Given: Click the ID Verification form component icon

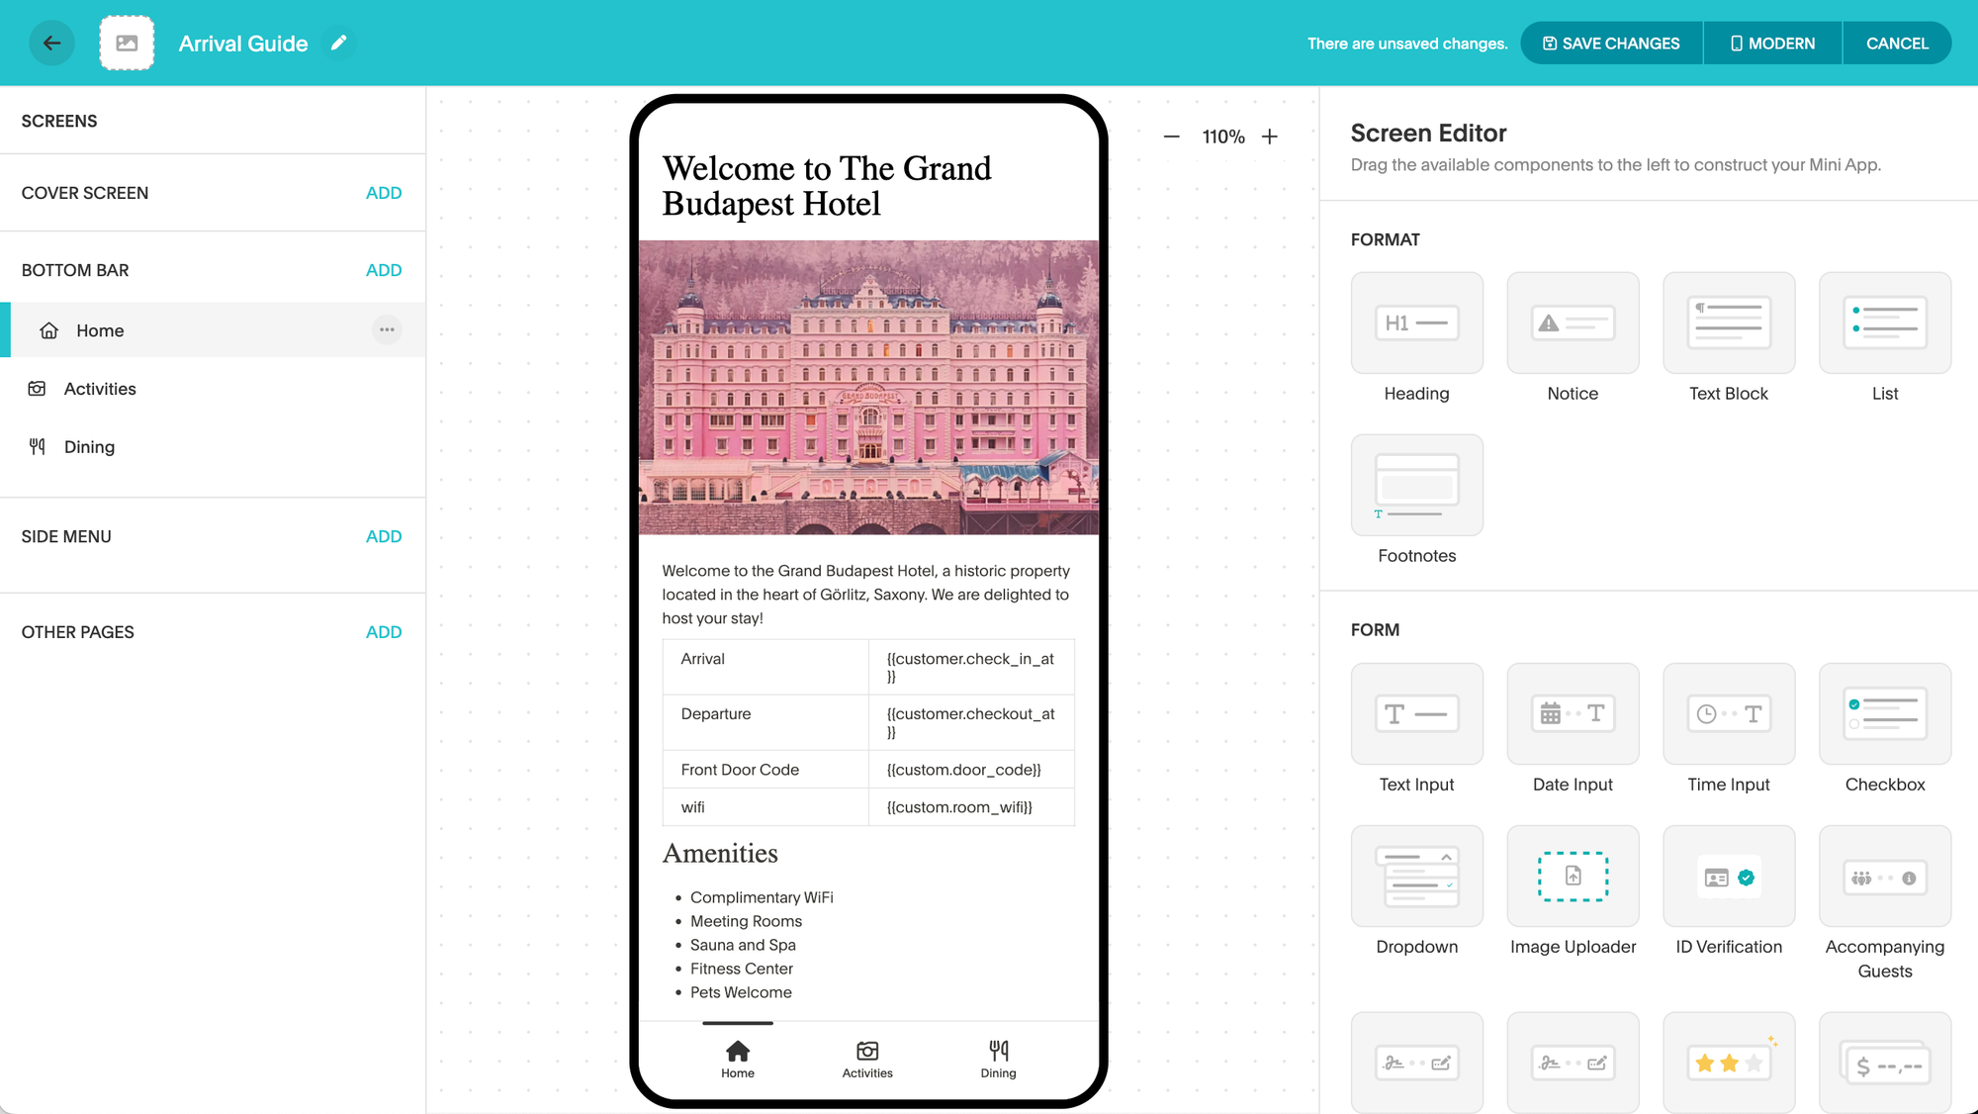Looking at the screenshot, I should 1728,877.
